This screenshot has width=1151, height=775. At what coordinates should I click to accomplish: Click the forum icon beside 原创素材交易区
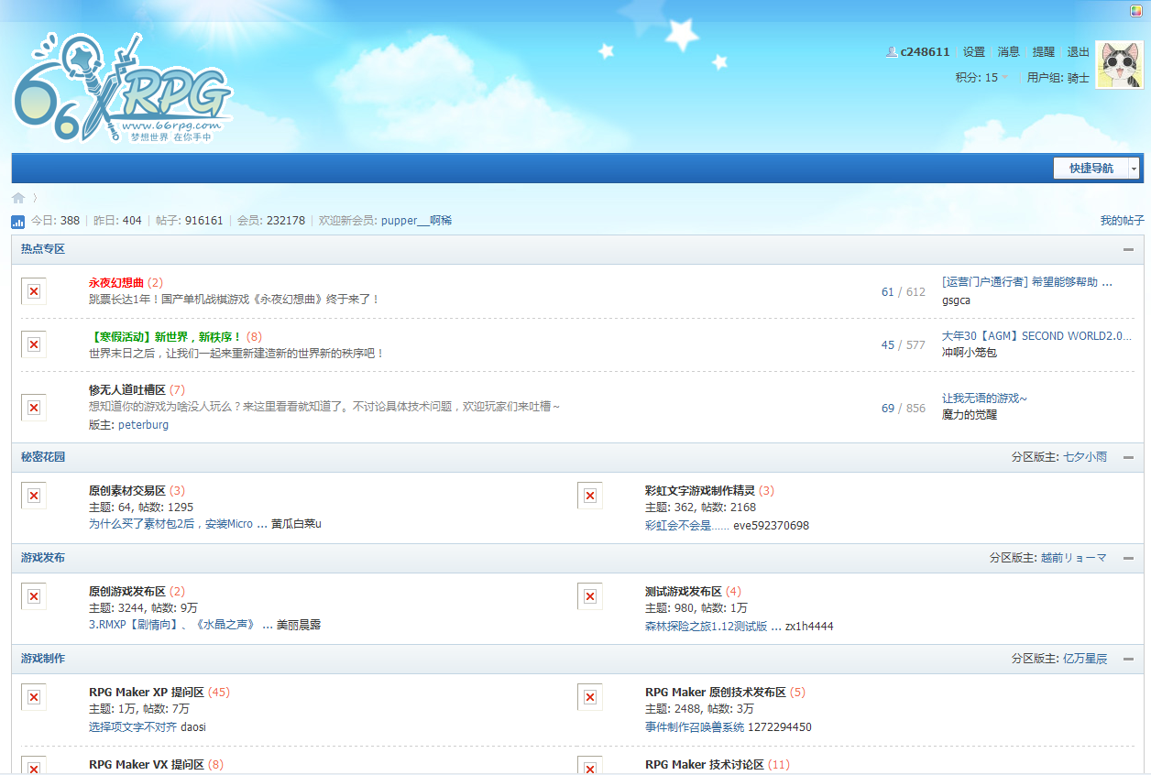click(x=34, y=496)
